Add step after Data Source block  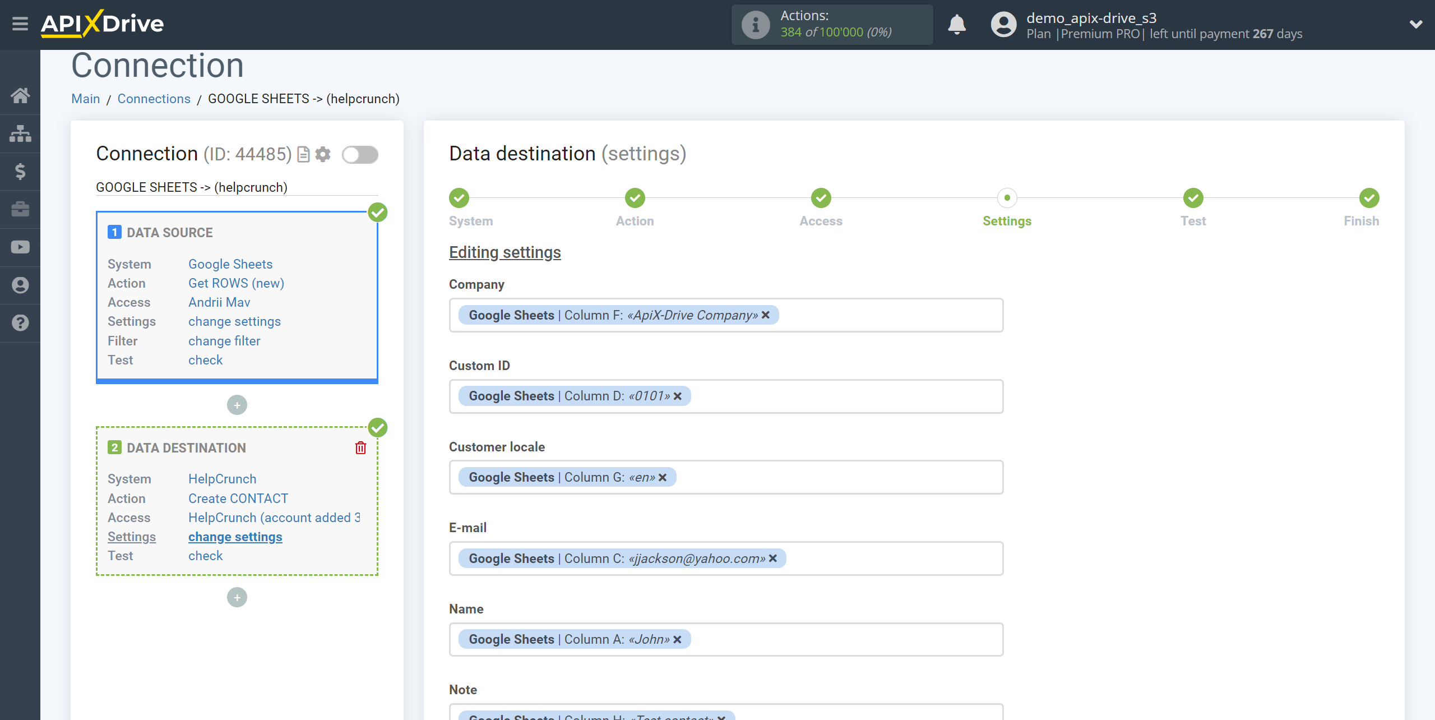point(237,405)
